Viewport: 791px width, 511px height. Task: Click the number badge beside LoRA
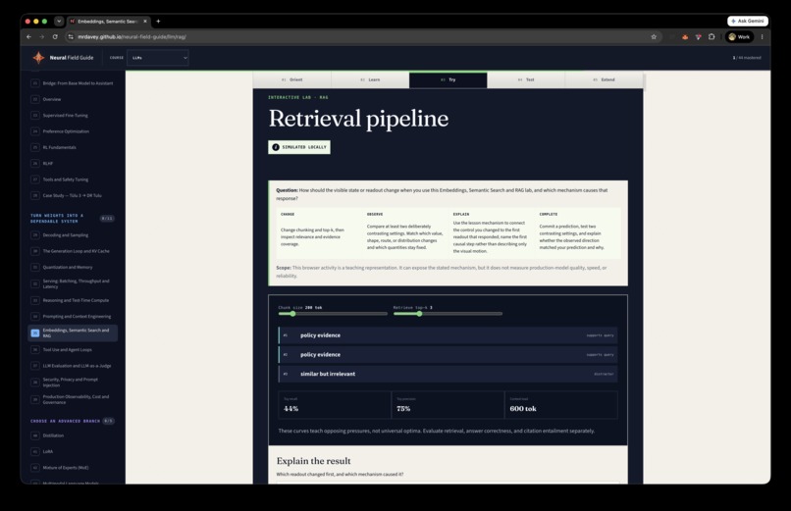coord(34,451)
